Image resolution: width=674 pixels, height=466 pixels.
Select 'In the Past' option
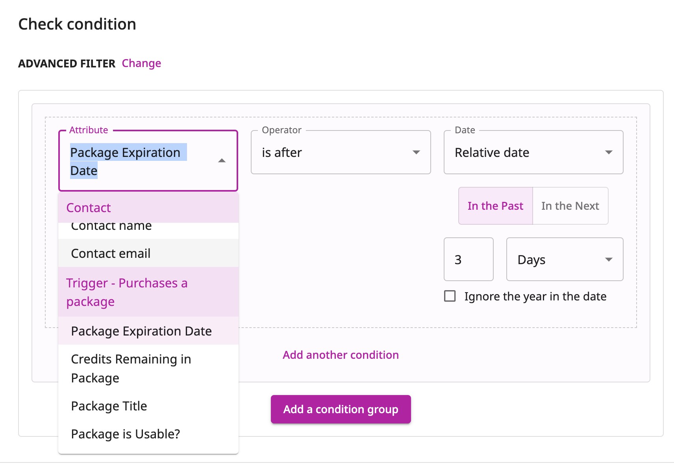tap(495, 206)
